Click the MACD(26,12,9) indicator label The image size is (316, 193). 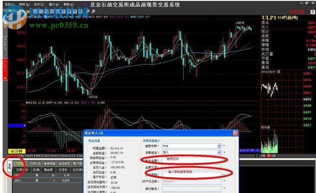[36, 103]
